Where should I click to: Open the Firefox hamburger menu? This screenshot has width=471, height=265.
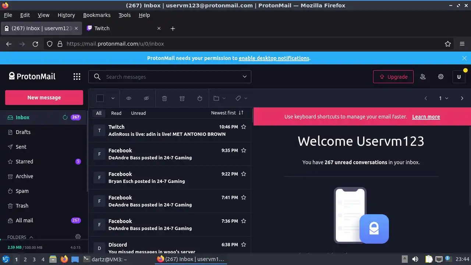coord(462,44)
